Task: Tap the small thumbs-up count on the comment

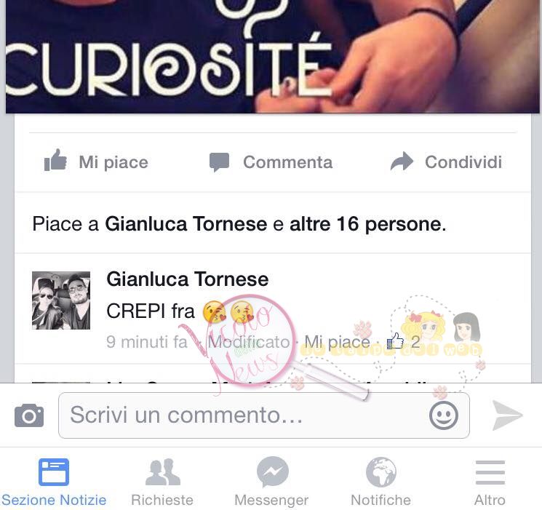Action: click(403, 342)
